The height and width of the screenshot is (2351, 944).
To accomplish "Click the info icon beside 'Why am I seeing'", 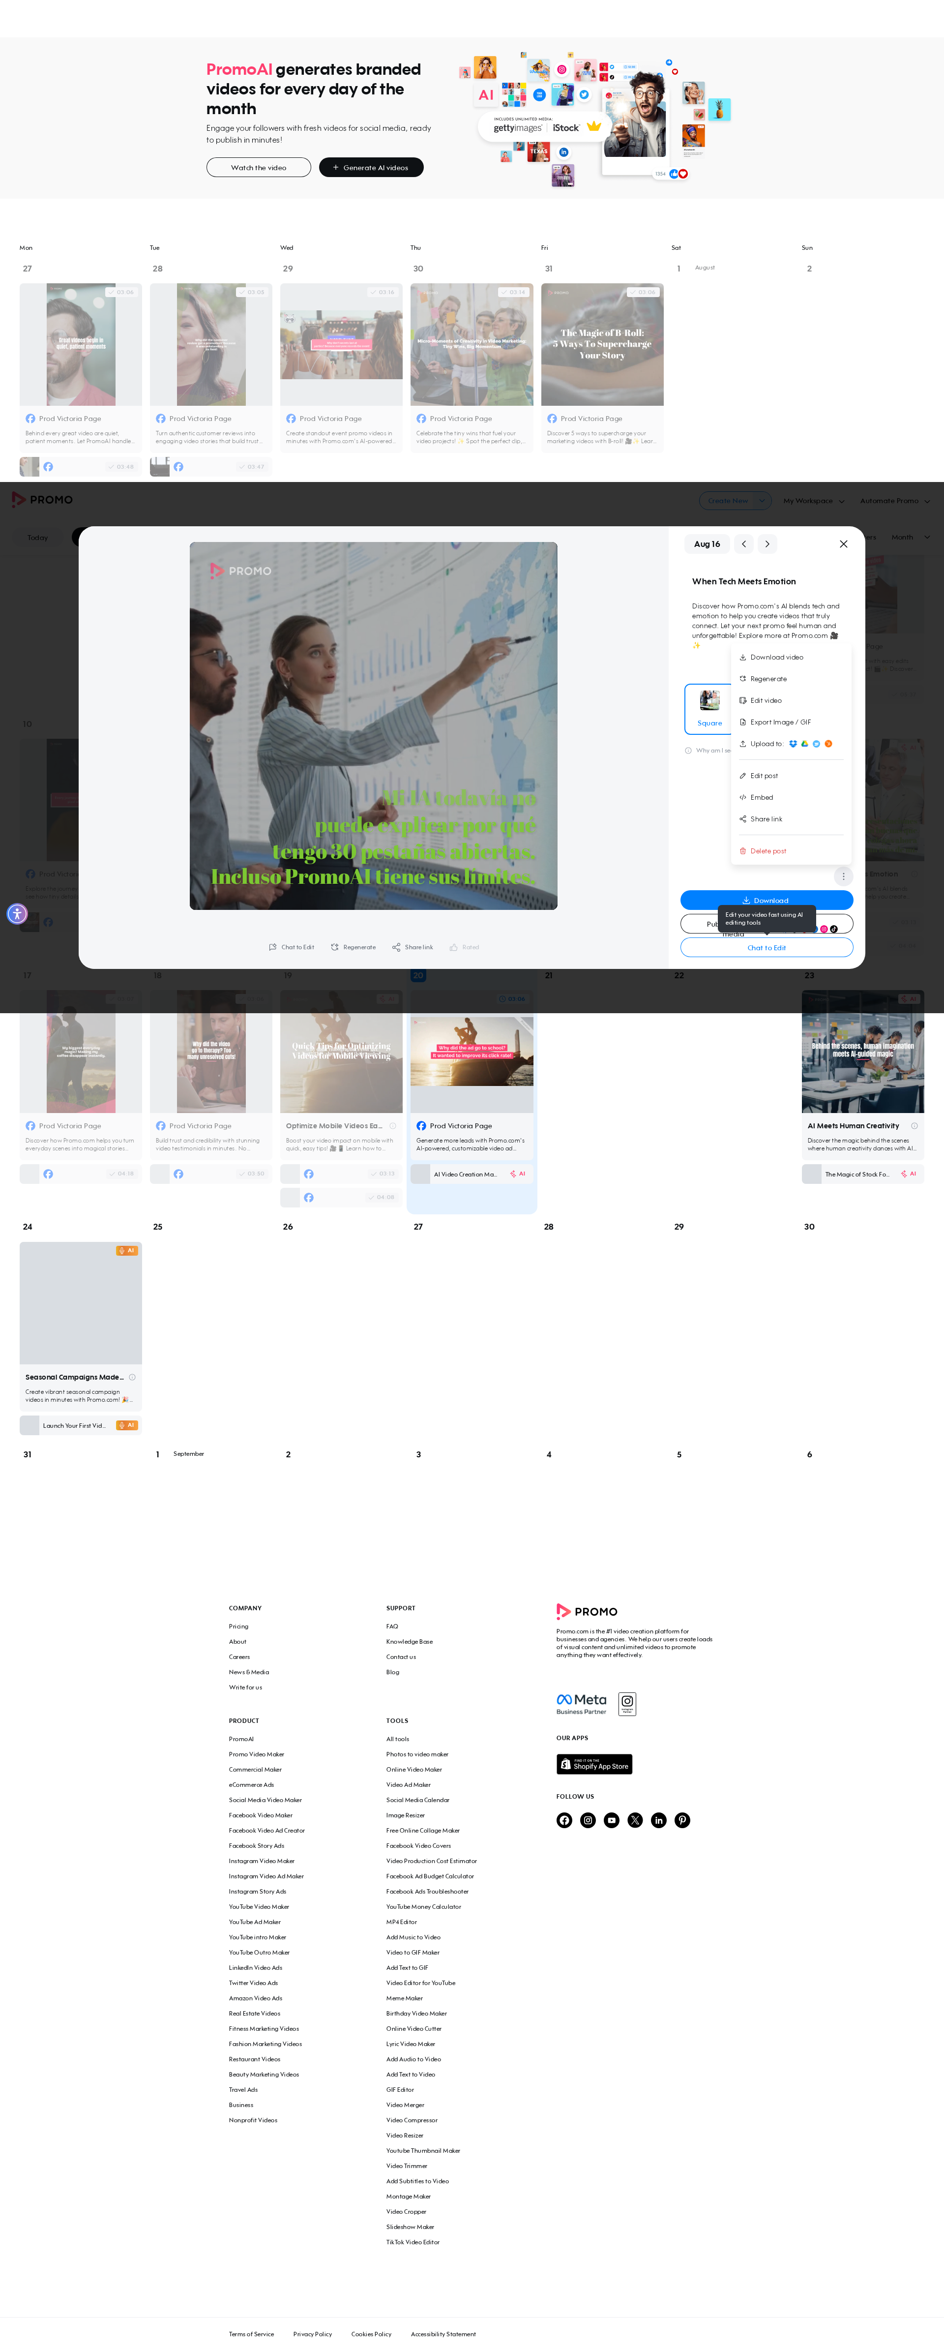I will click(688, 750).
